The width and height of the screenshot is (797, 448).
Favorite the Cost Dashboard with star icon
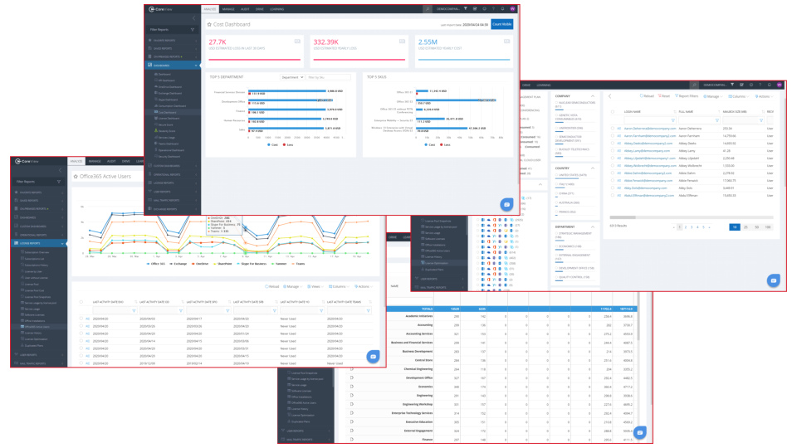pos(209,25)
